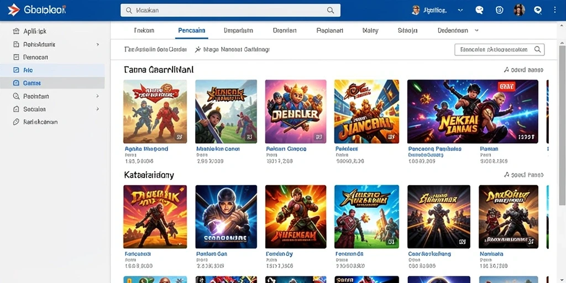Click the icon beside A oderd aaneo
566x283 pixels.
[x=506, y=70]
